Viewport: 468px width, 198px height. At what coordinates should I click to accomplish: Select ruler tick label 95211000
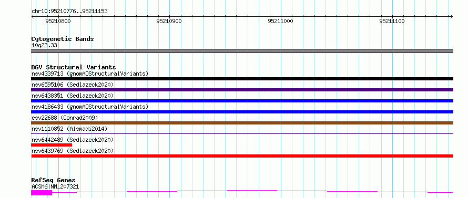click(x=281, y=21)
